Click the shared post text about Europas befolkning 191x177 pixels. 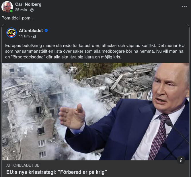(x=95, y=51)
